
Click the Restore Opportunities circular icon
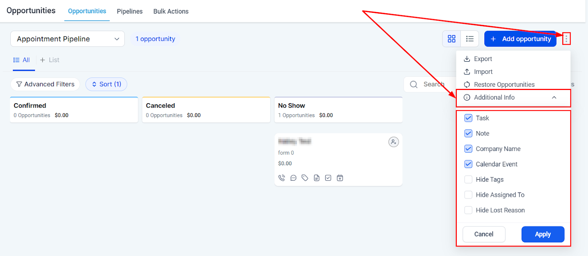click(467, 84)
